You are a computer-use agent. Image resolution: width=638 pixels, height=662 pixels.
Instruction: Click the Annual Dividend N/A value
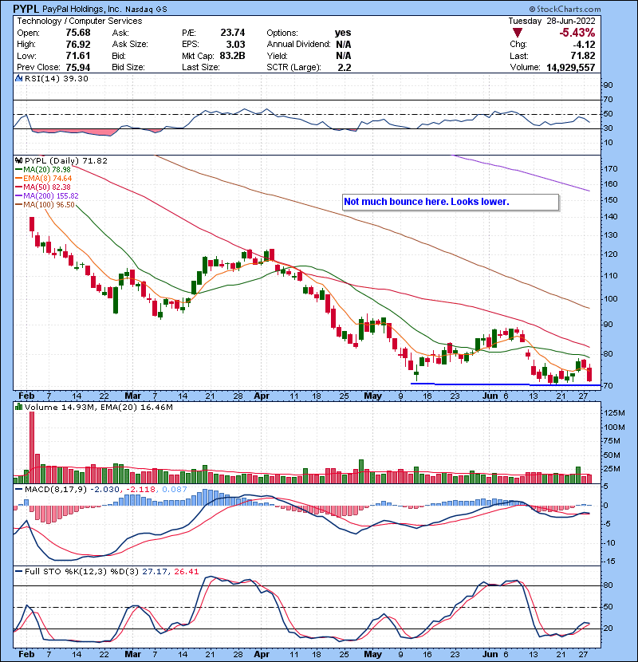coord(343,45)
